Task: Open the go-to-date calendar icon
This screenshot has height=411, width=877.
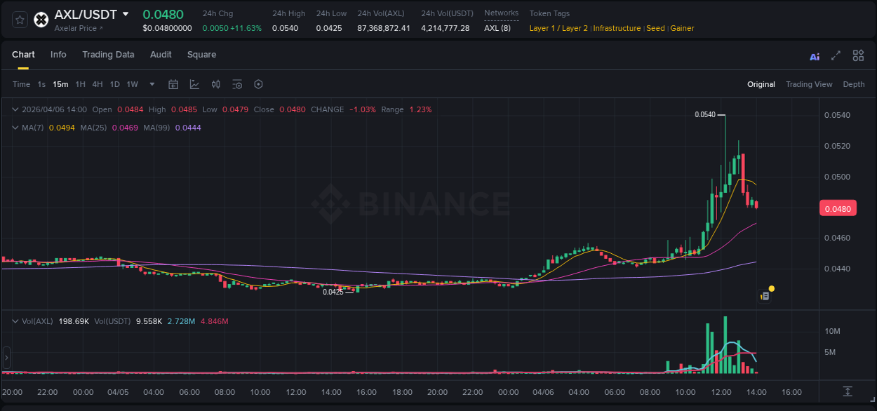Action: 173,84
